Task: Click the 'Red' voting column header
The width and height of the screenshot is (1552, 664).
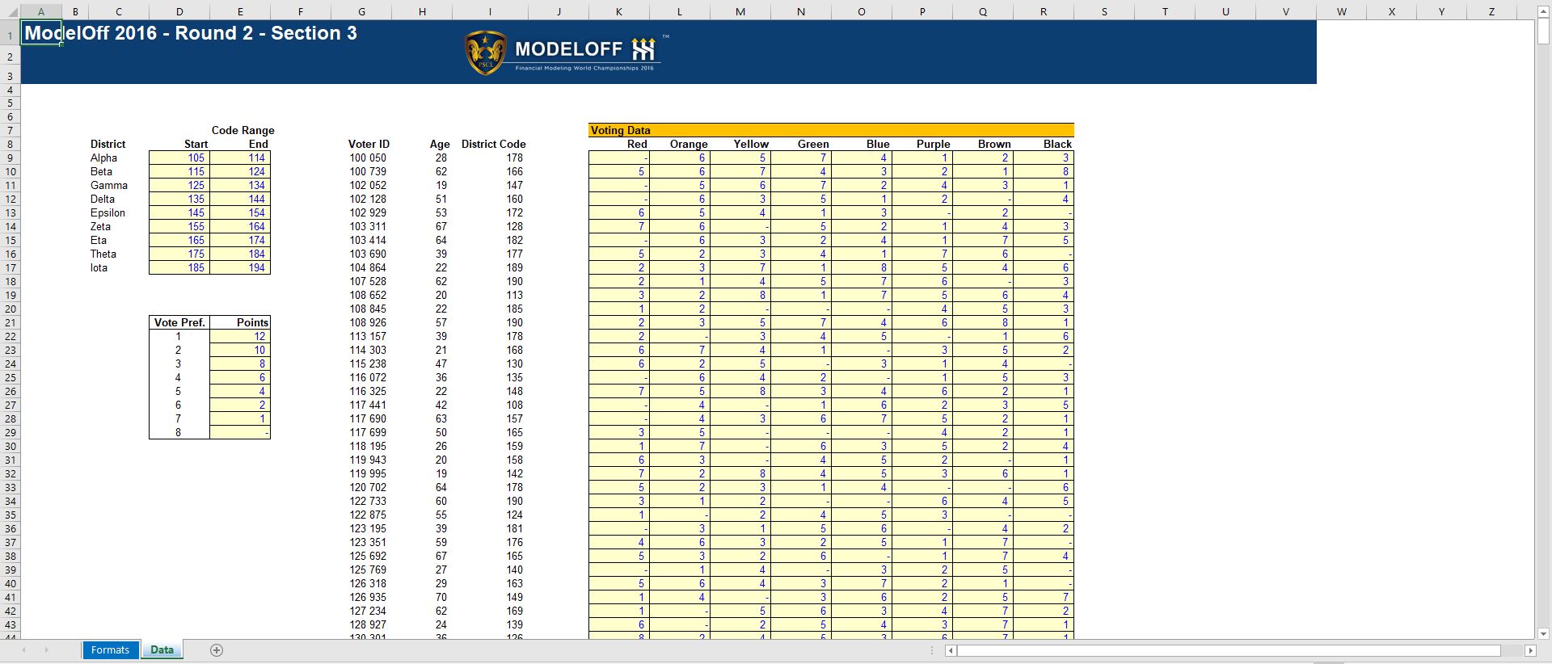Action: point(637,145)
